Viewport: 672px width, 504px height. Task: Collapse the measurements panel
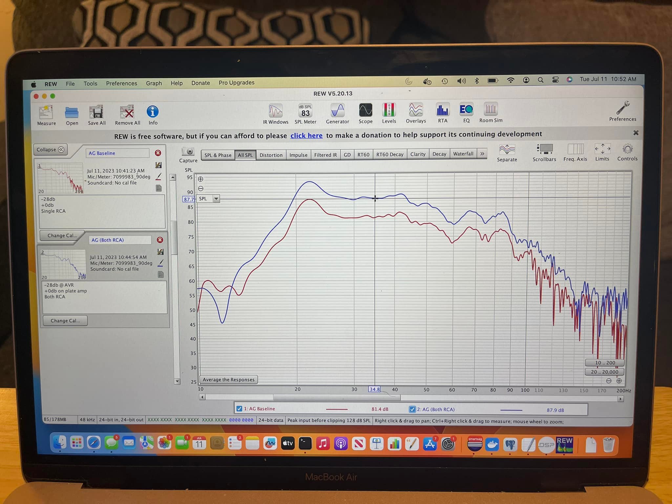point(50,150)
